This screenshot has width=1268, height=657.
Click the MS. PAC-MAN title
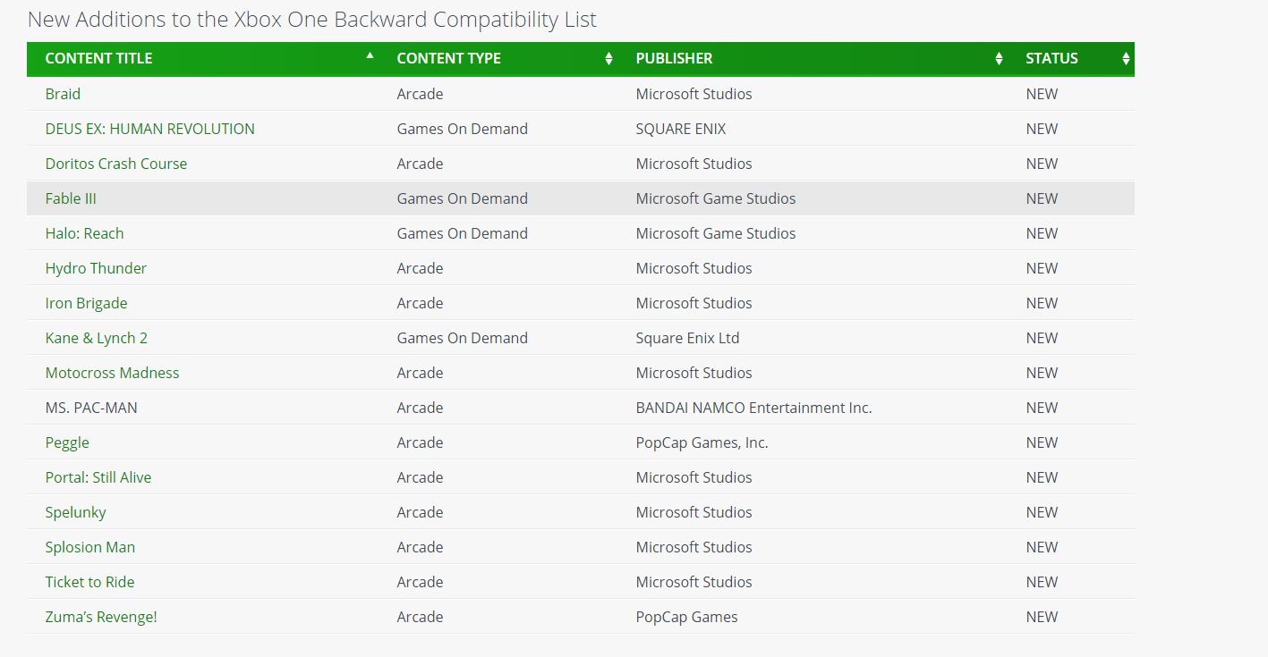(x=91, y=408)
